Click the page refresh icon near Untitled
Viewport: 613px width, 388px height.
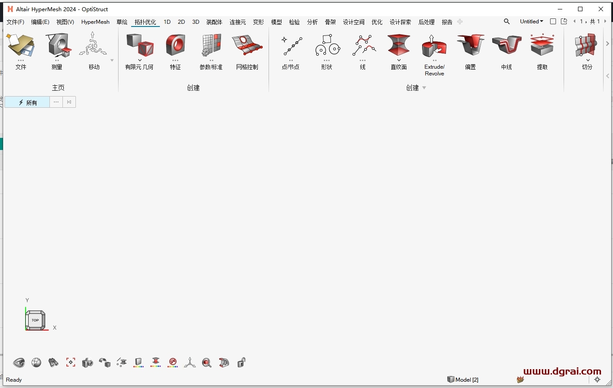tap(564, 22)
